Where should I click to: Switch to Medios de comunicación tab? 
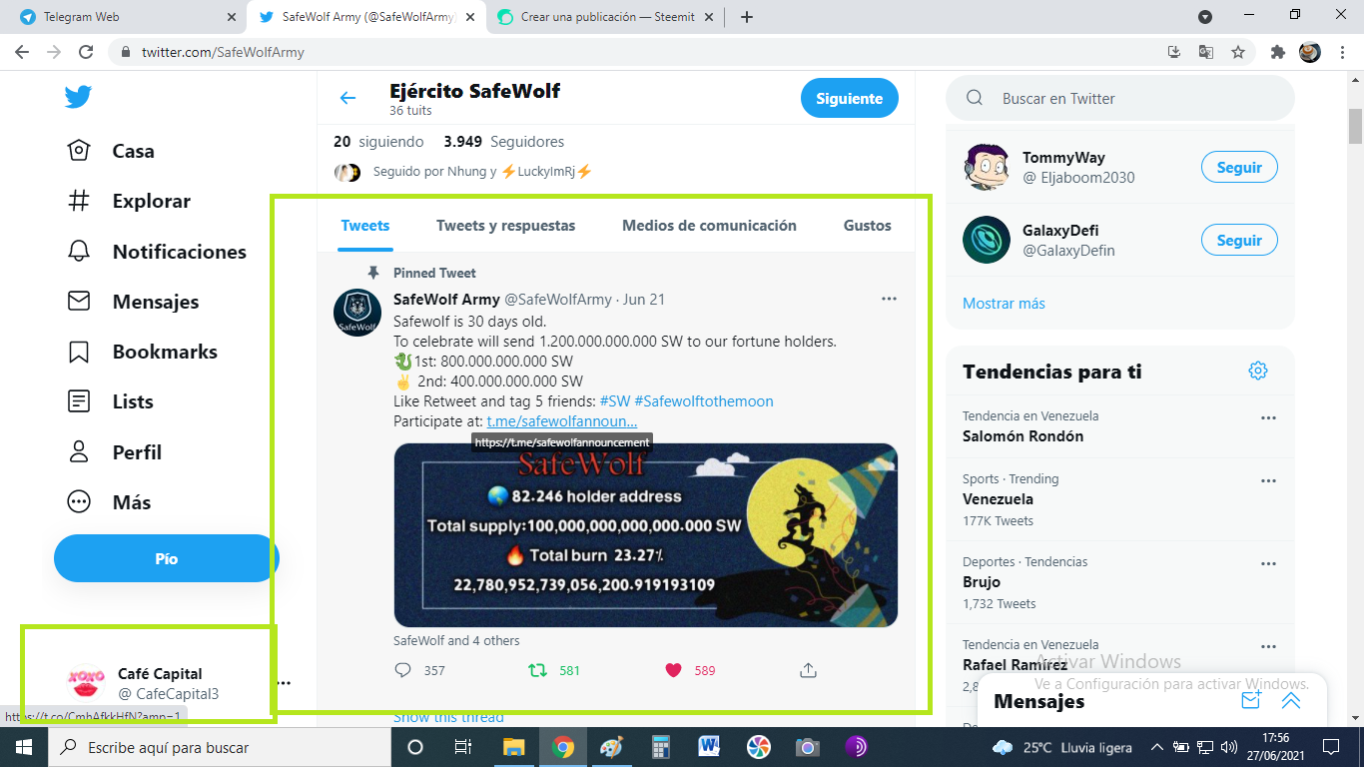pos(709,225)
